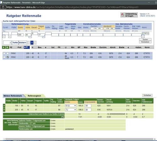This screenshot has width=157, height=141.
Task: Click the horizontal scrollbar track at the bottom
Action: coord(79,139)
